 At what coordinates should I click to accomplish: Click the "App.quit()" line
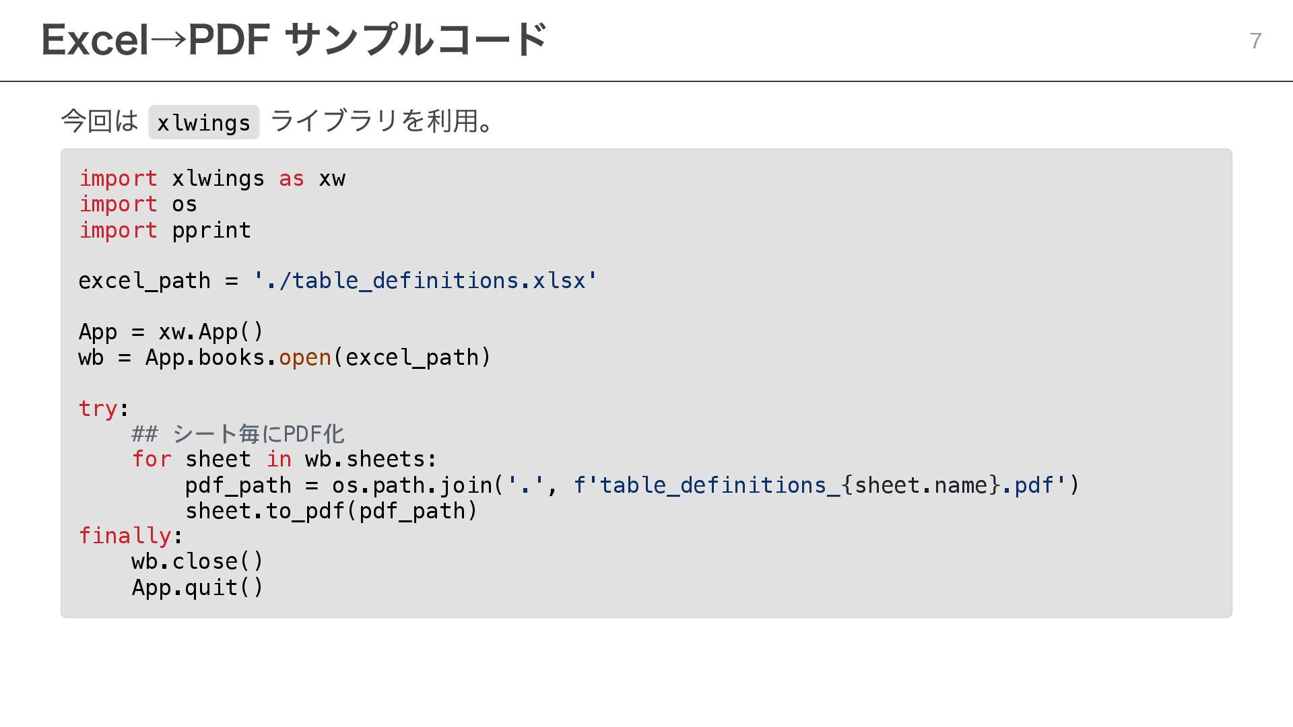point(197,588)
